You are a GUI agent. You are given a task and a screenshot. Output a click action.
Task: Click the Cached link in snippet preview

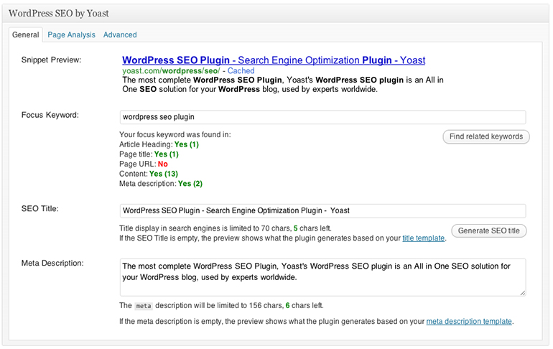(x=241, y=71)
